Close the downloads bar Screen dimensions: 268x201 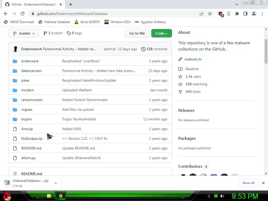263,183
